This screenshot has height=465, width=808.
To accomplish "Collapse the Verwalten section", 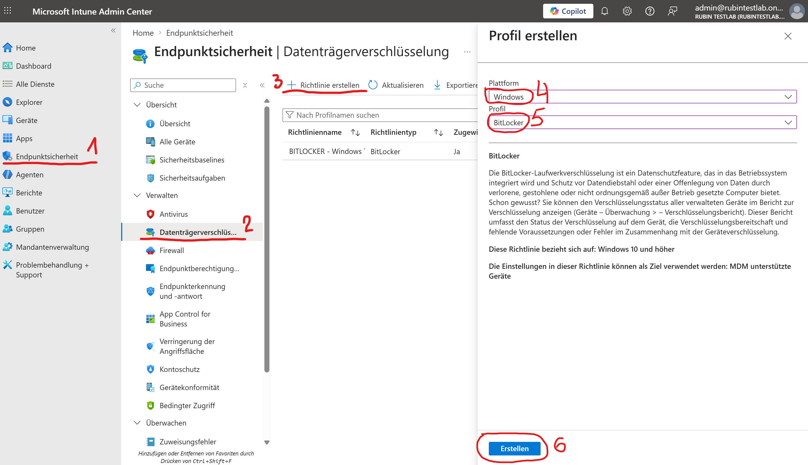I will pyautogui.click(x=137, y=195).
